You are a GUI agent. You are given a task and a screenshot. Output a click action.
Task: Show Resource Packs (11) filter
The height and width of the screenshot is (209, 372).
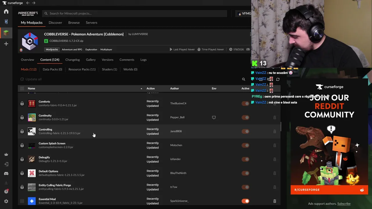coord(82,69)
